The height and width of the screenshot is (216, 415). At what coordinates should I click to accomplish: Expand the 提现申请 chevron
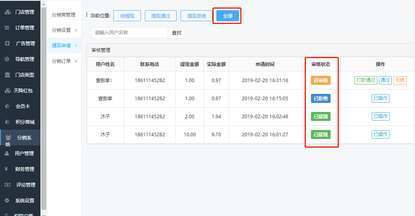click(76, 46)
